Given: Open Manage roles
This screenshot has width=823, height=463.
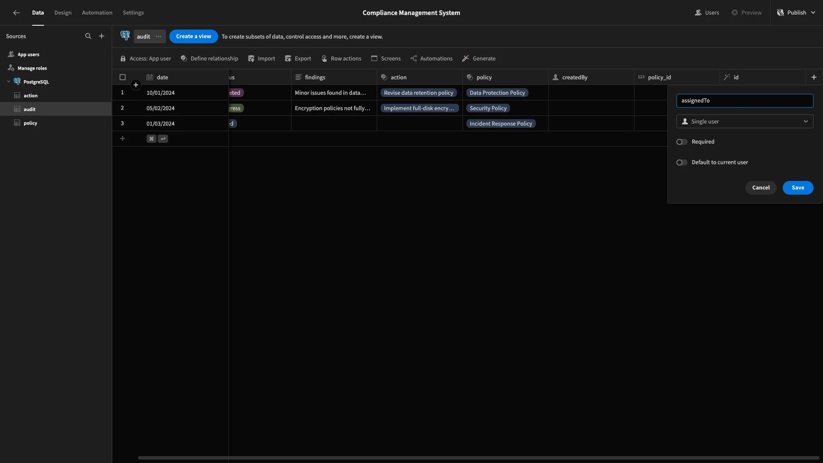Looking at the screenshot, I should click(x=56, y=68).
